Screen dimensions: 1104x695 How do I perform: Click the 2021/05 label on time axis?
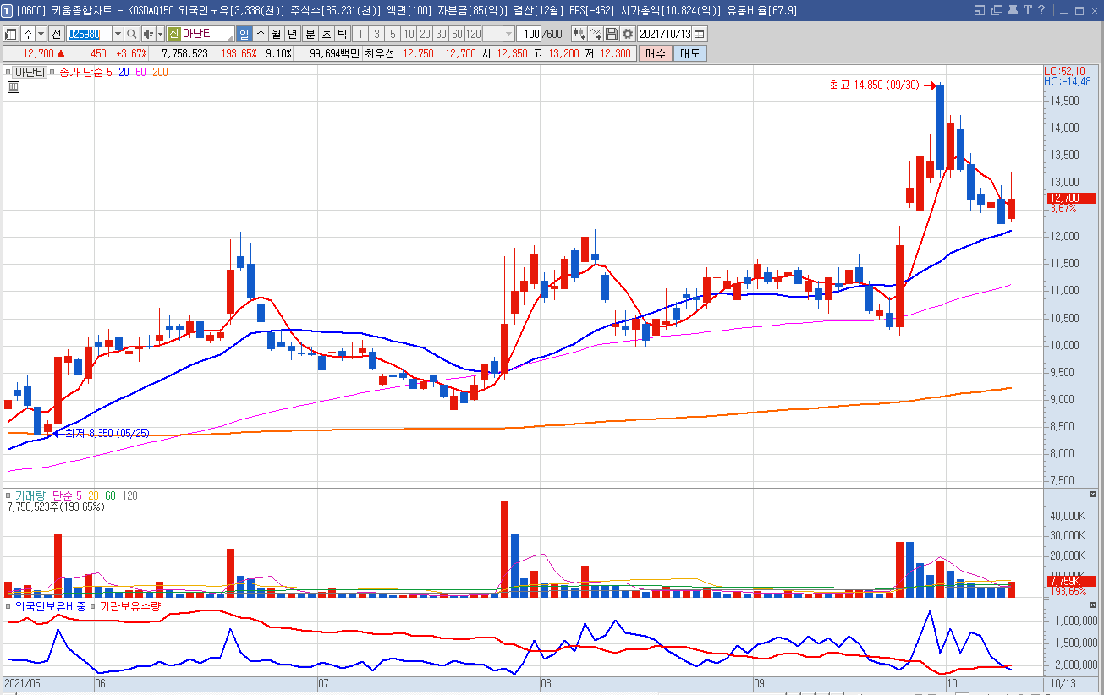[x=23, y=683]
